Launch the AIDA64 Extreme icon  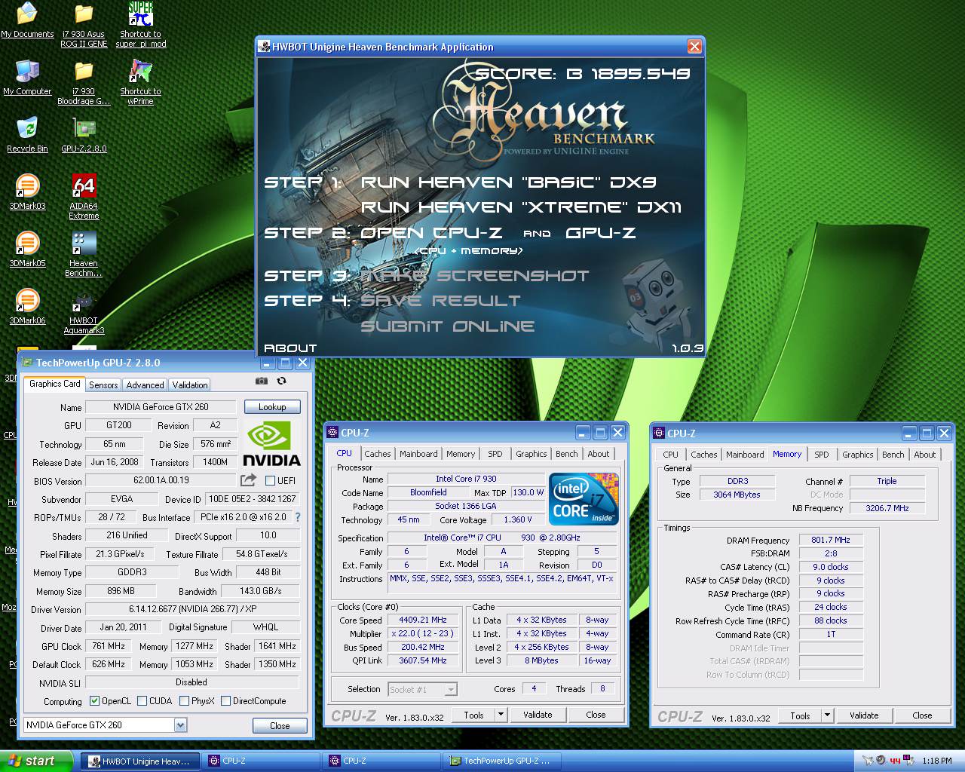(84, 198)
